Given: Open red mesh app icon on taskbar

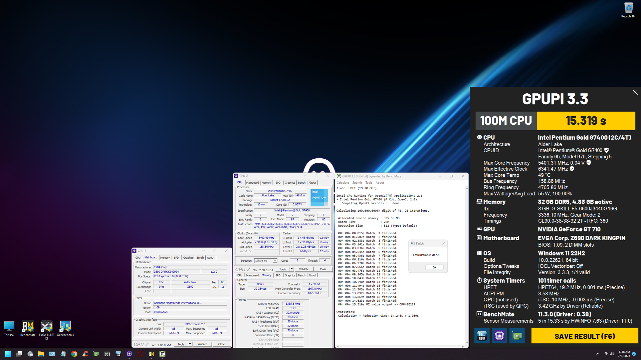Looking at the screenshot, I should (x=140, y=354).
